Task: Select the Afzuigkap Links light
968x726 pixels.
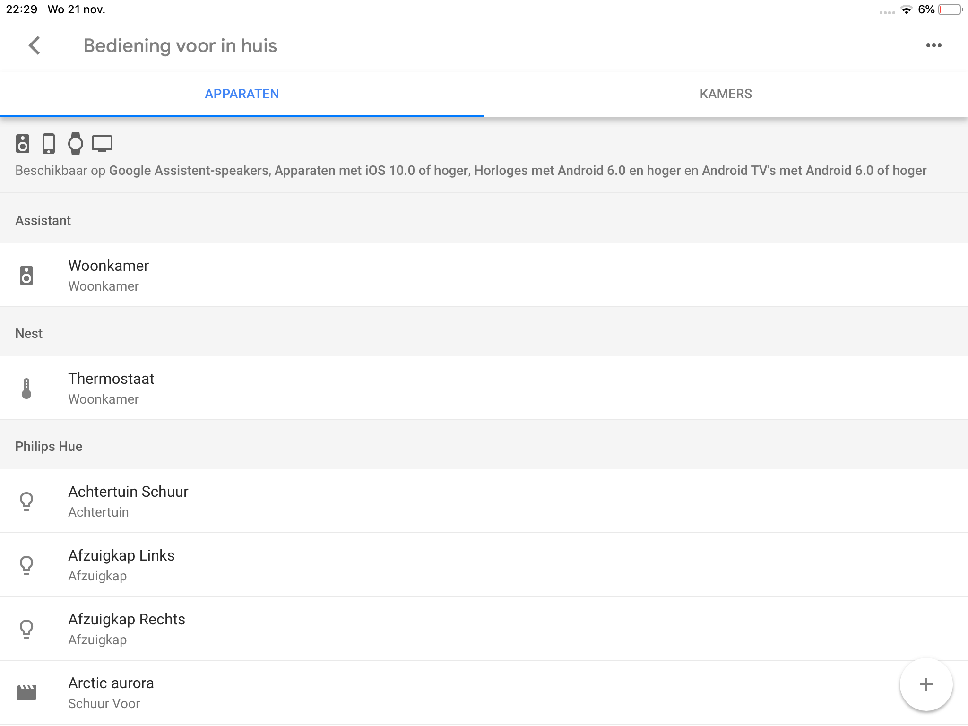Action: coord(121,565)
